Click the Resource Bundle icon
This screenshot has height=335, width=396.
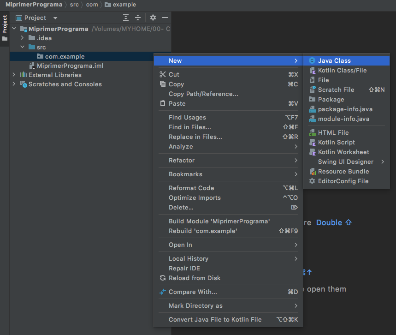tap(313, 171)
